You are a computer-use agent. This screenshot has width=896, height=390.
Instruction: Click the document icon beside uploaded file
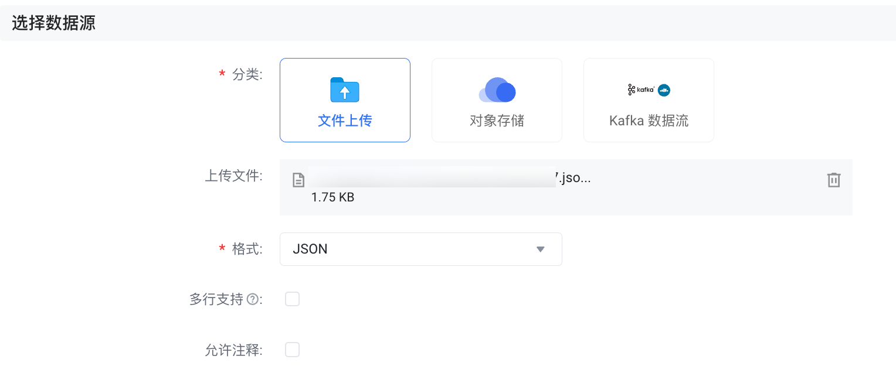(298, 180)
